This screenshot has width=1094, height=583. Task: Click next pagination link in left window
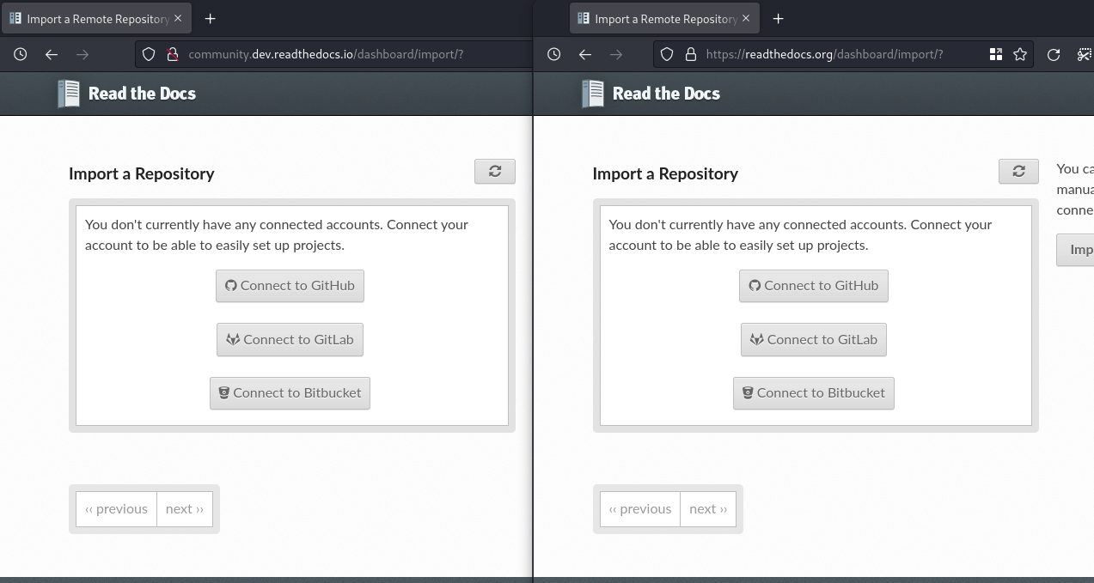point(185,509)
